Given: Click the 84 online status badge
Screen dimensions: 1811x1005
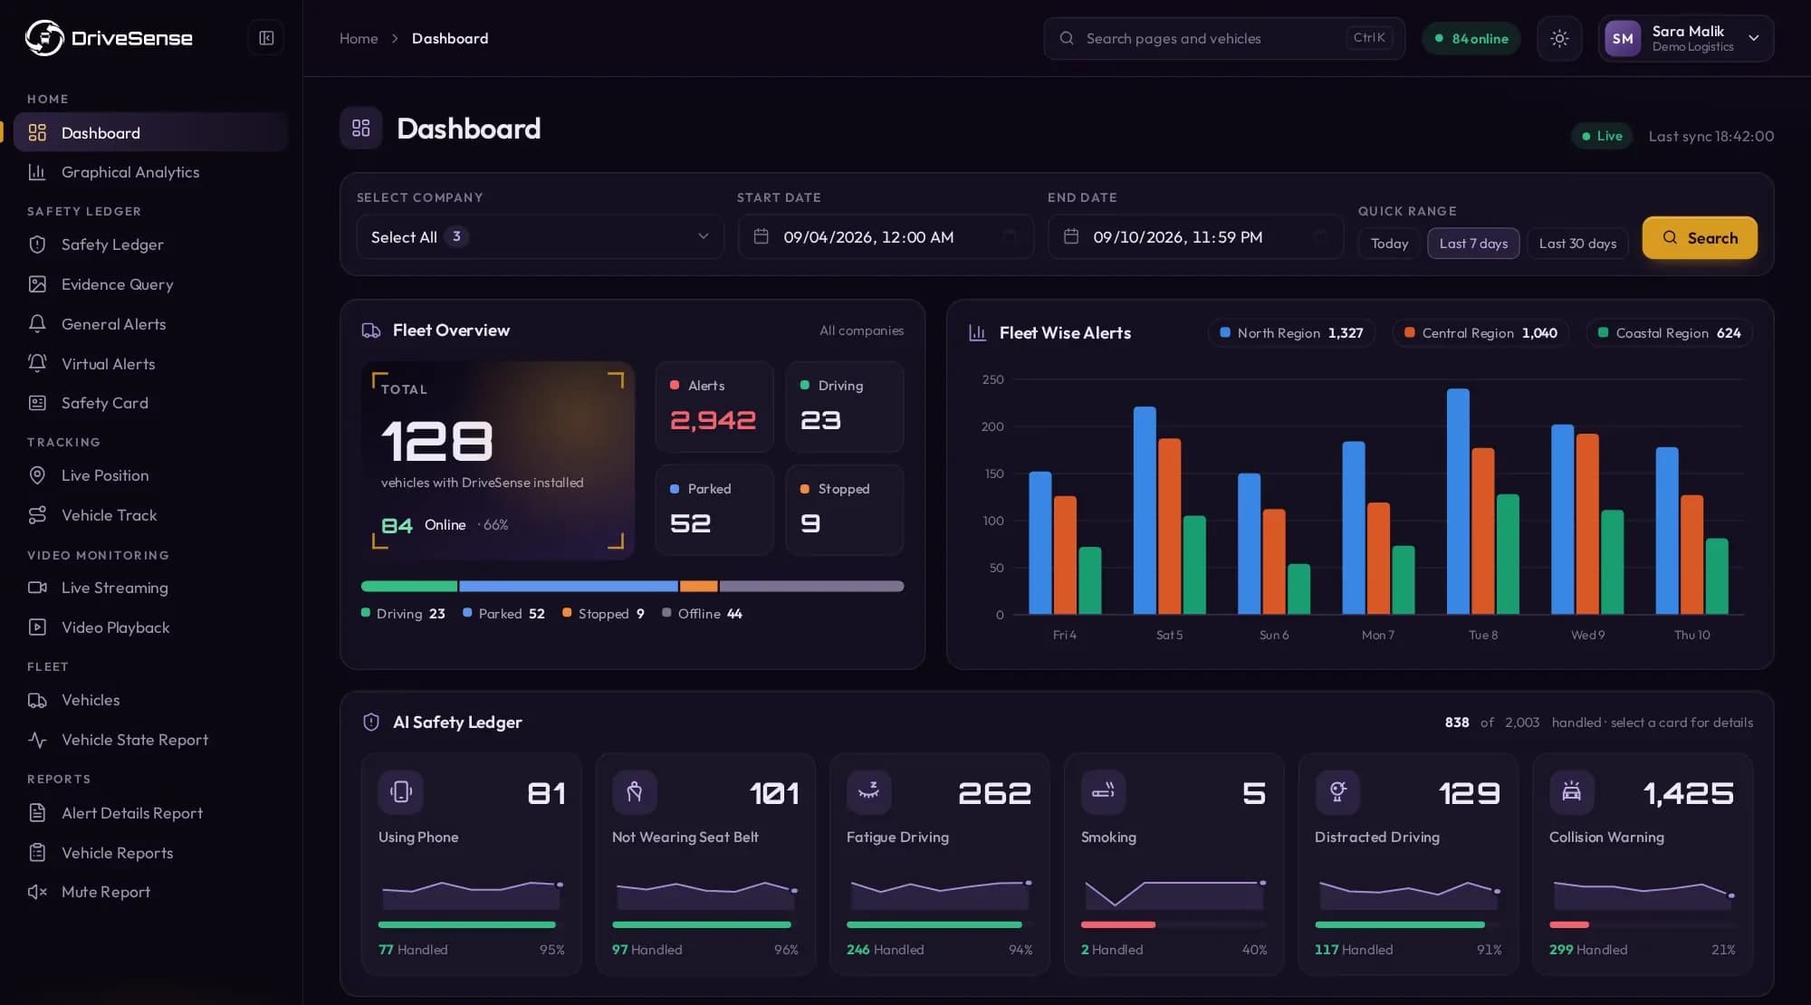Looking at the screenshot, I should pos(1471,38).
